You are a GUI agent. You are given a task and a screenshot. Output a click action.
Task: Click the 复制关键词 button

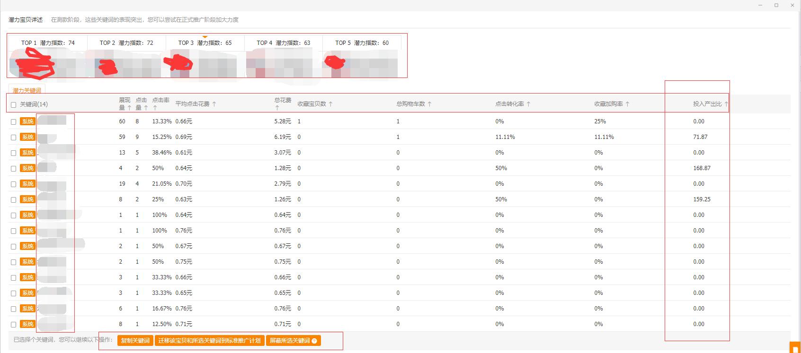pyautogui.click(x=135, y=341)
